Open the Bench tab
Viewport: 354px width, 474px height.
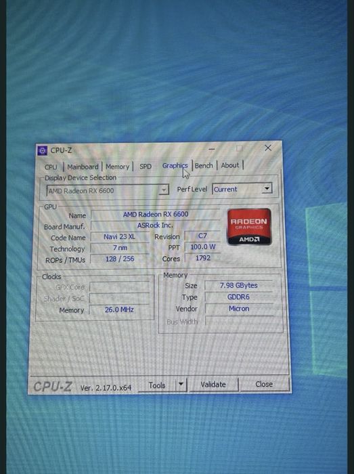(204, 165)
